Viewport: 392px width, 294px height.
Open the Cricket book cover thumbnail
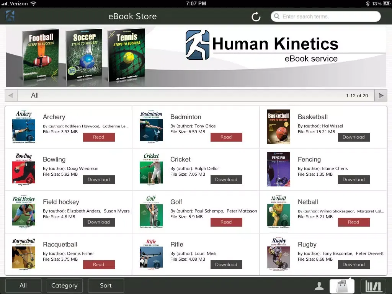tap(151, 169)
